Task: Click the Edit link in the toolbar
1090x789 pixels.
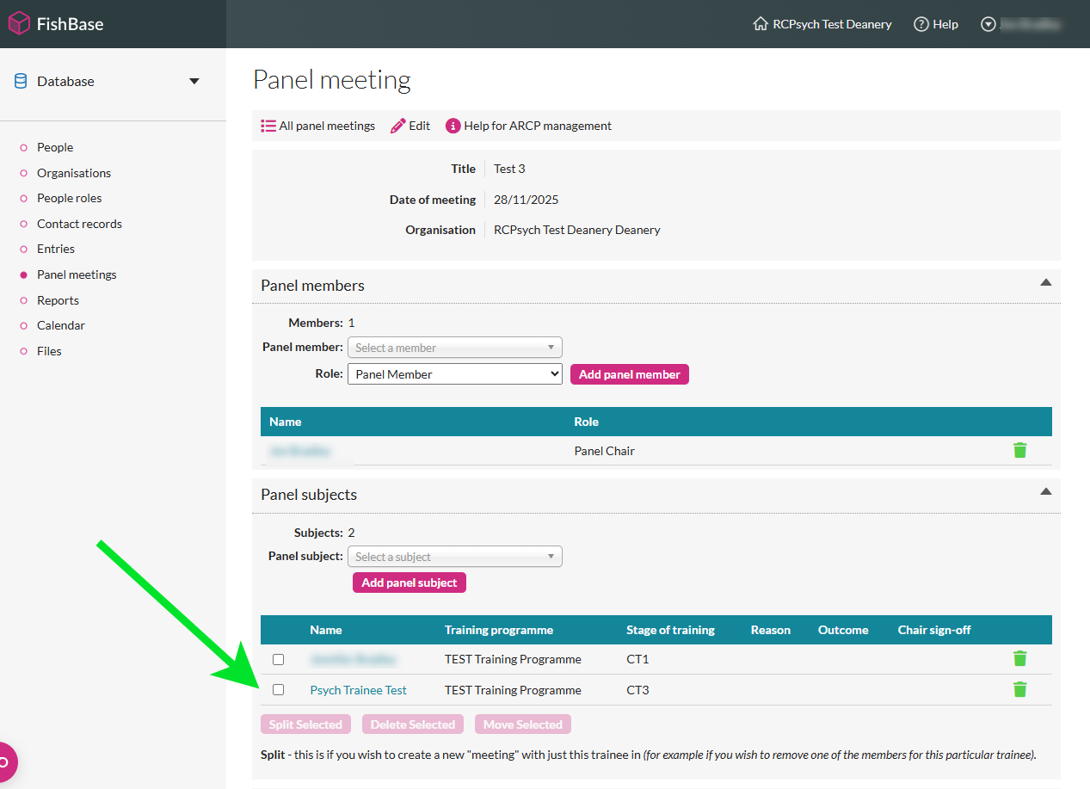Action: coord(419,126)
